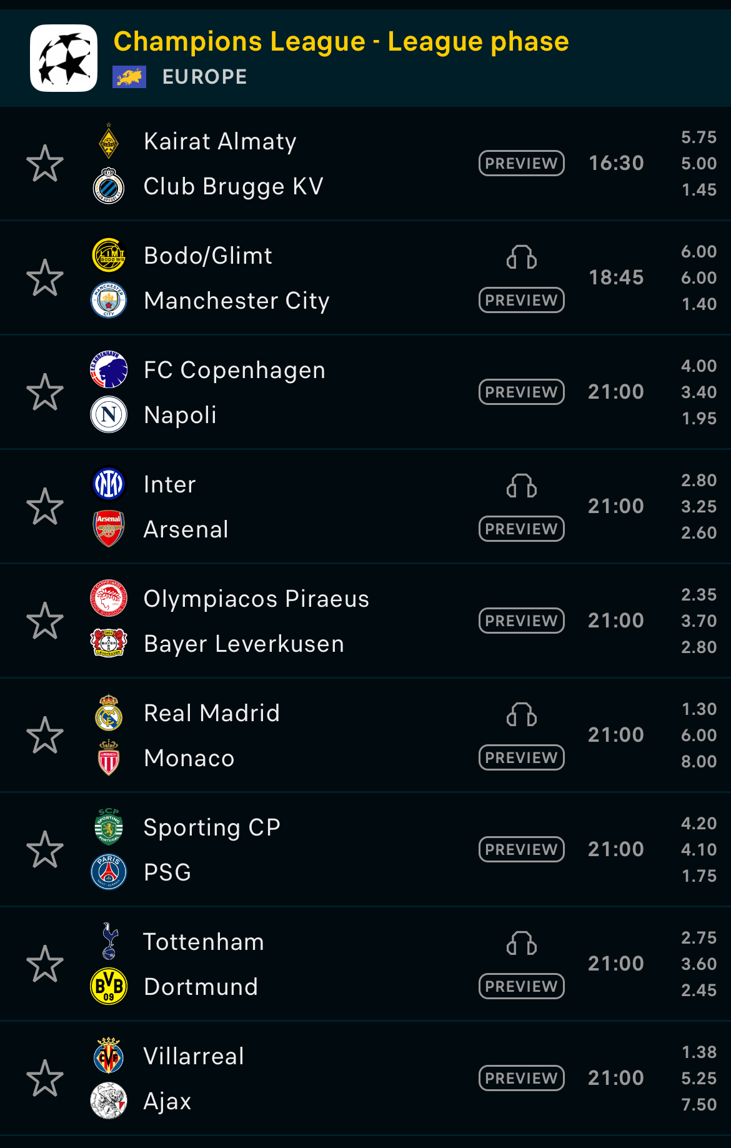Click the Europe flag icon
This screenshot has height=1148, width=731.
coord(129,77)
